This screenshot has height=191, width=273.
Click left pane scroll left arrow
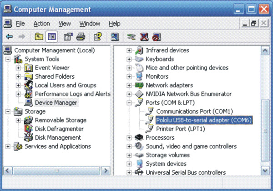coord(8,171)
